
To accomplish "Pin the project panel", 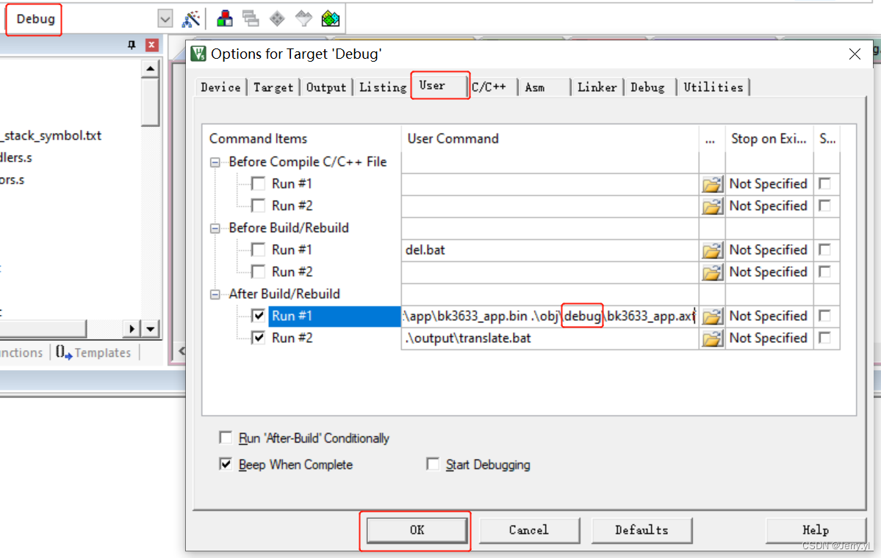I will click(x=132, y=45).
